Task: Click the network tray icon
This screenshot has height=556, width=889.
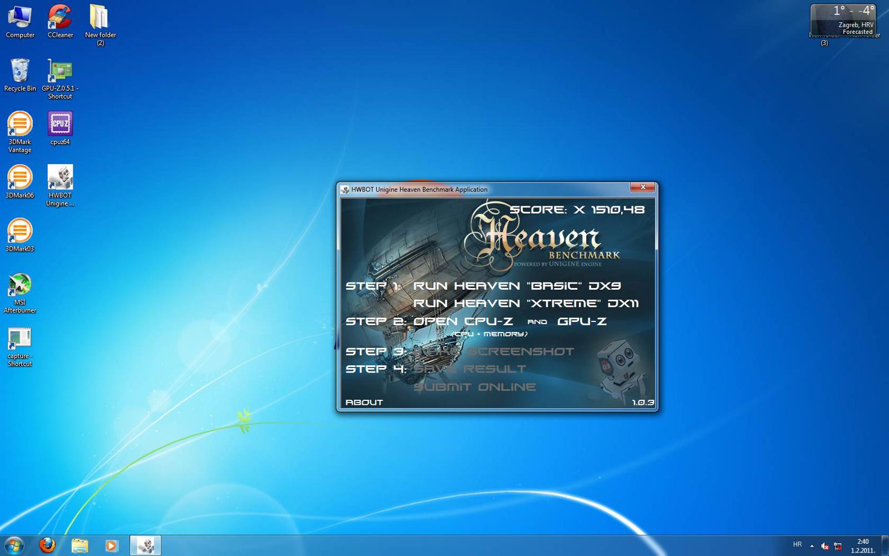Action: (838, 546)
